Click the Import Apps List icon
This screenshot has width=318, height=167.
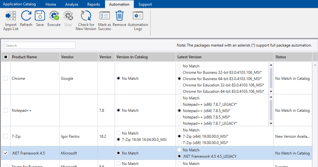[11, 16]
